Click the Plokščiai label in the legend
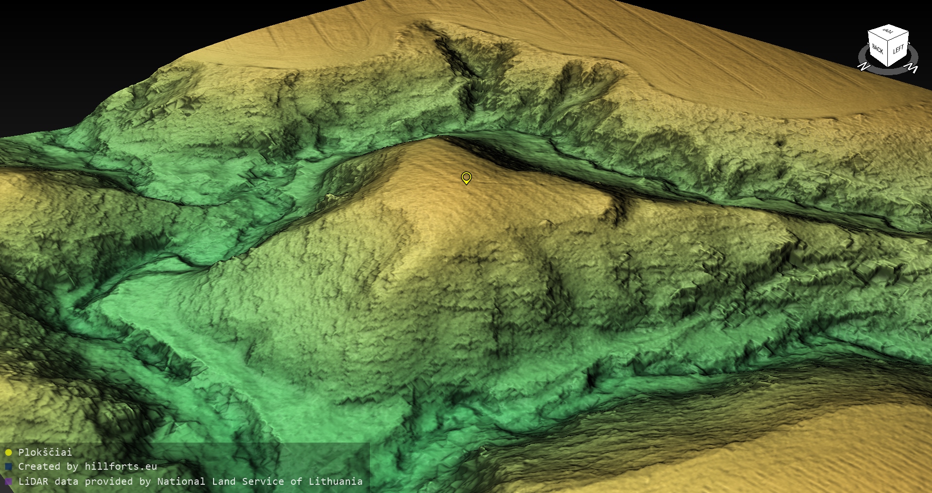The width and height of the screenshot is (932, 493). point(45,452)
